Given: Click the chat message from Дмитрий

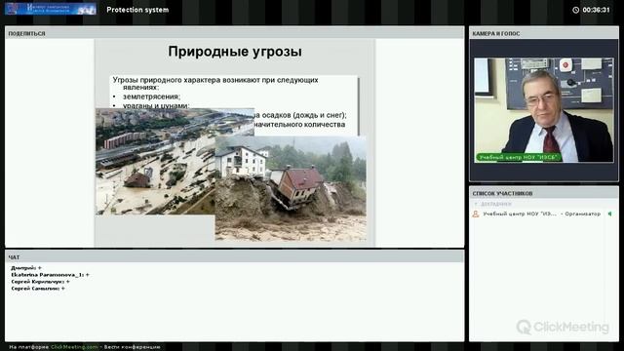Looking at the screenshot, I should (26, 268).
